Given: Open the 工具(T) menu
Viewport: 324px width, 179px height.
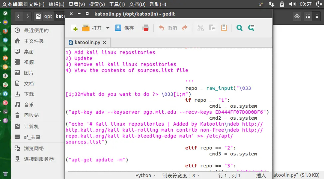Looking at the screenshot, I should pos(117,4).
